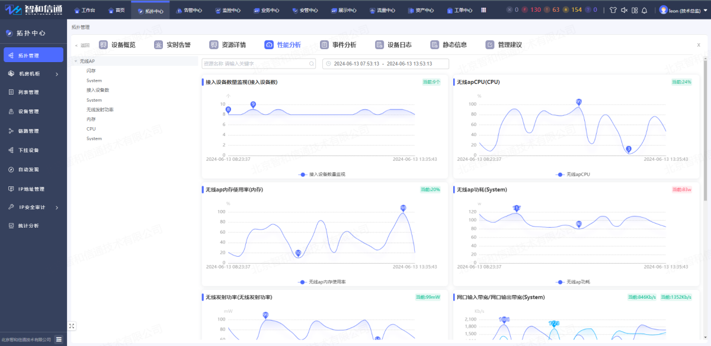
Task: Open 自动发现 in the sidebar
Action: pyautogui.click(x=33, y=169)
